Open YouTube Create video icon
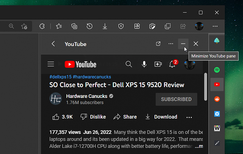The height and width of the screenshot is (154, 243). coord(158,64)
